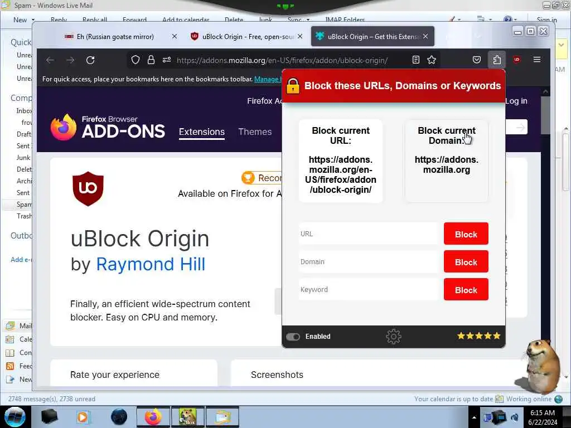
Task: Open tracking protection shield icon
Action: tap(136, 60)
